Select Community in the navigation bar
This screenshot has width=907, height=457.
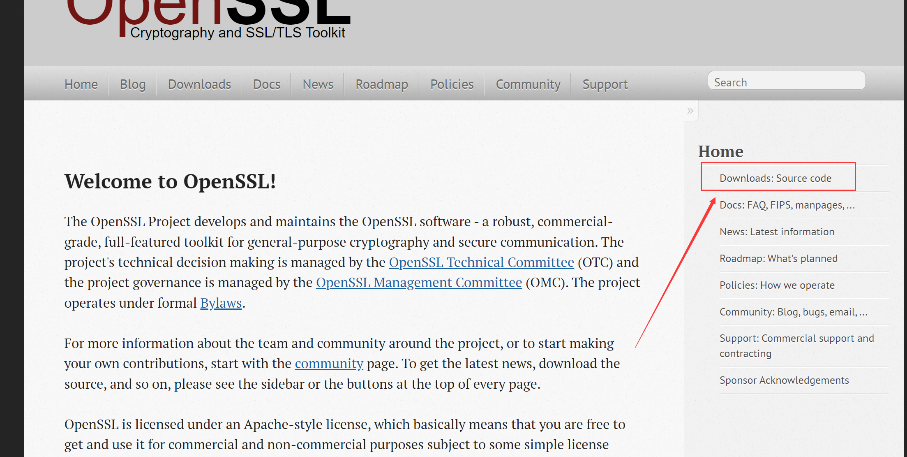[528, 84]
